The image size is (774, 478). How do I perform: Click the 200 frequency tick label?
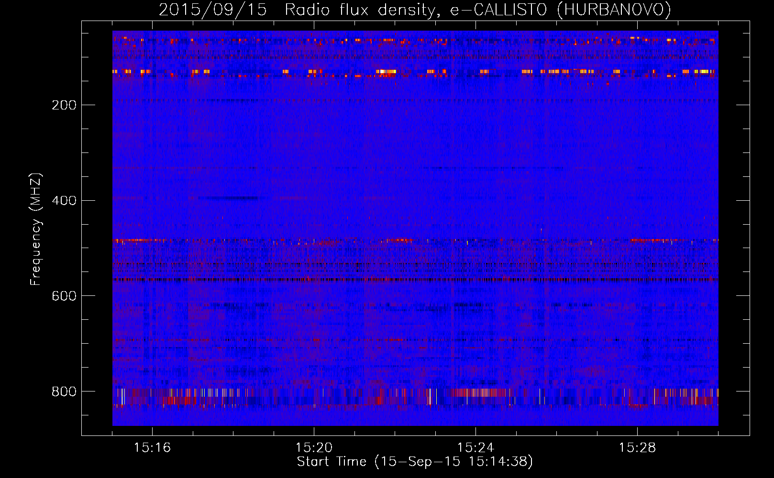pos(64,105)
